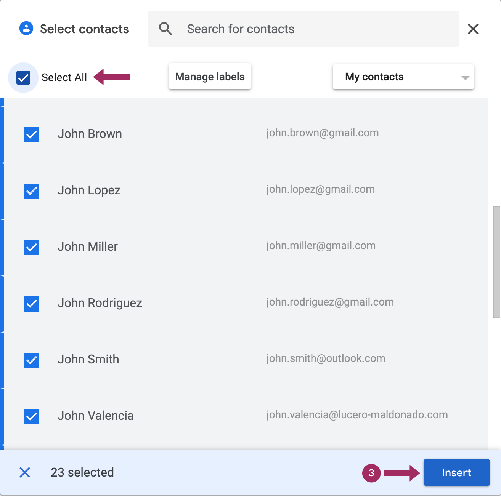Click email john.valencia@lucero-maldonado.com

pyautogui.click(x=357, y=415)
